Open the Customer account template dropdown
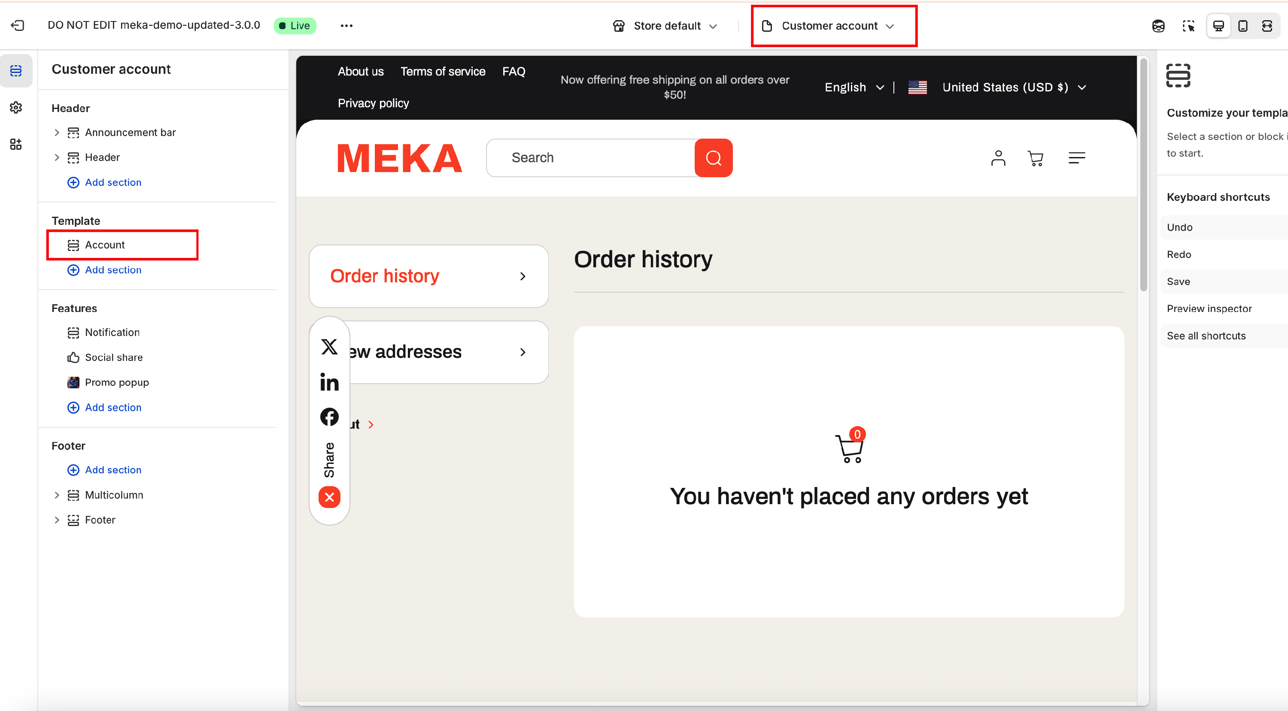1288x711 pixels. pyautogui.click(x=828, y=25)
